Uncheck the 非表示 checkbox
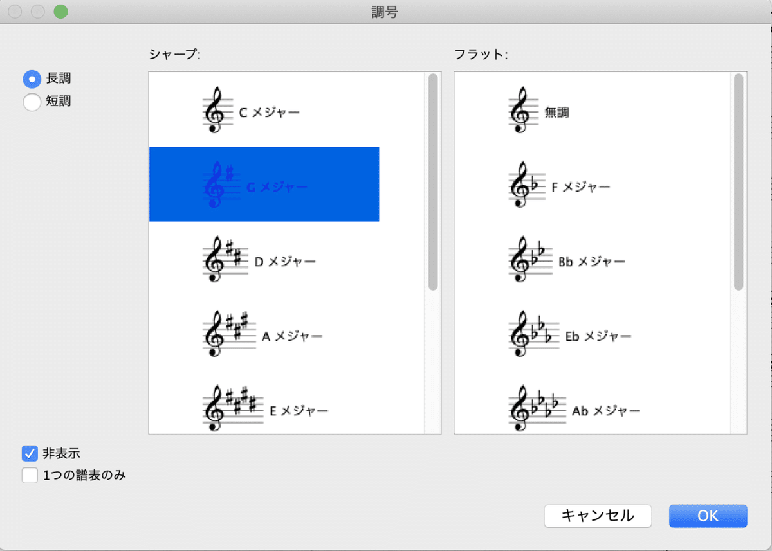Screen dimensions: 772x551 (x=29, y=453)
